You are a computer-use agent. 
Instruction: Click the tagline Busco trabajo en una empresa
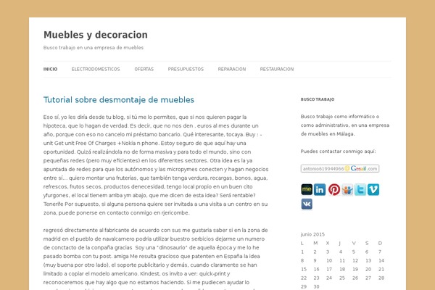[x=94, y=47]
